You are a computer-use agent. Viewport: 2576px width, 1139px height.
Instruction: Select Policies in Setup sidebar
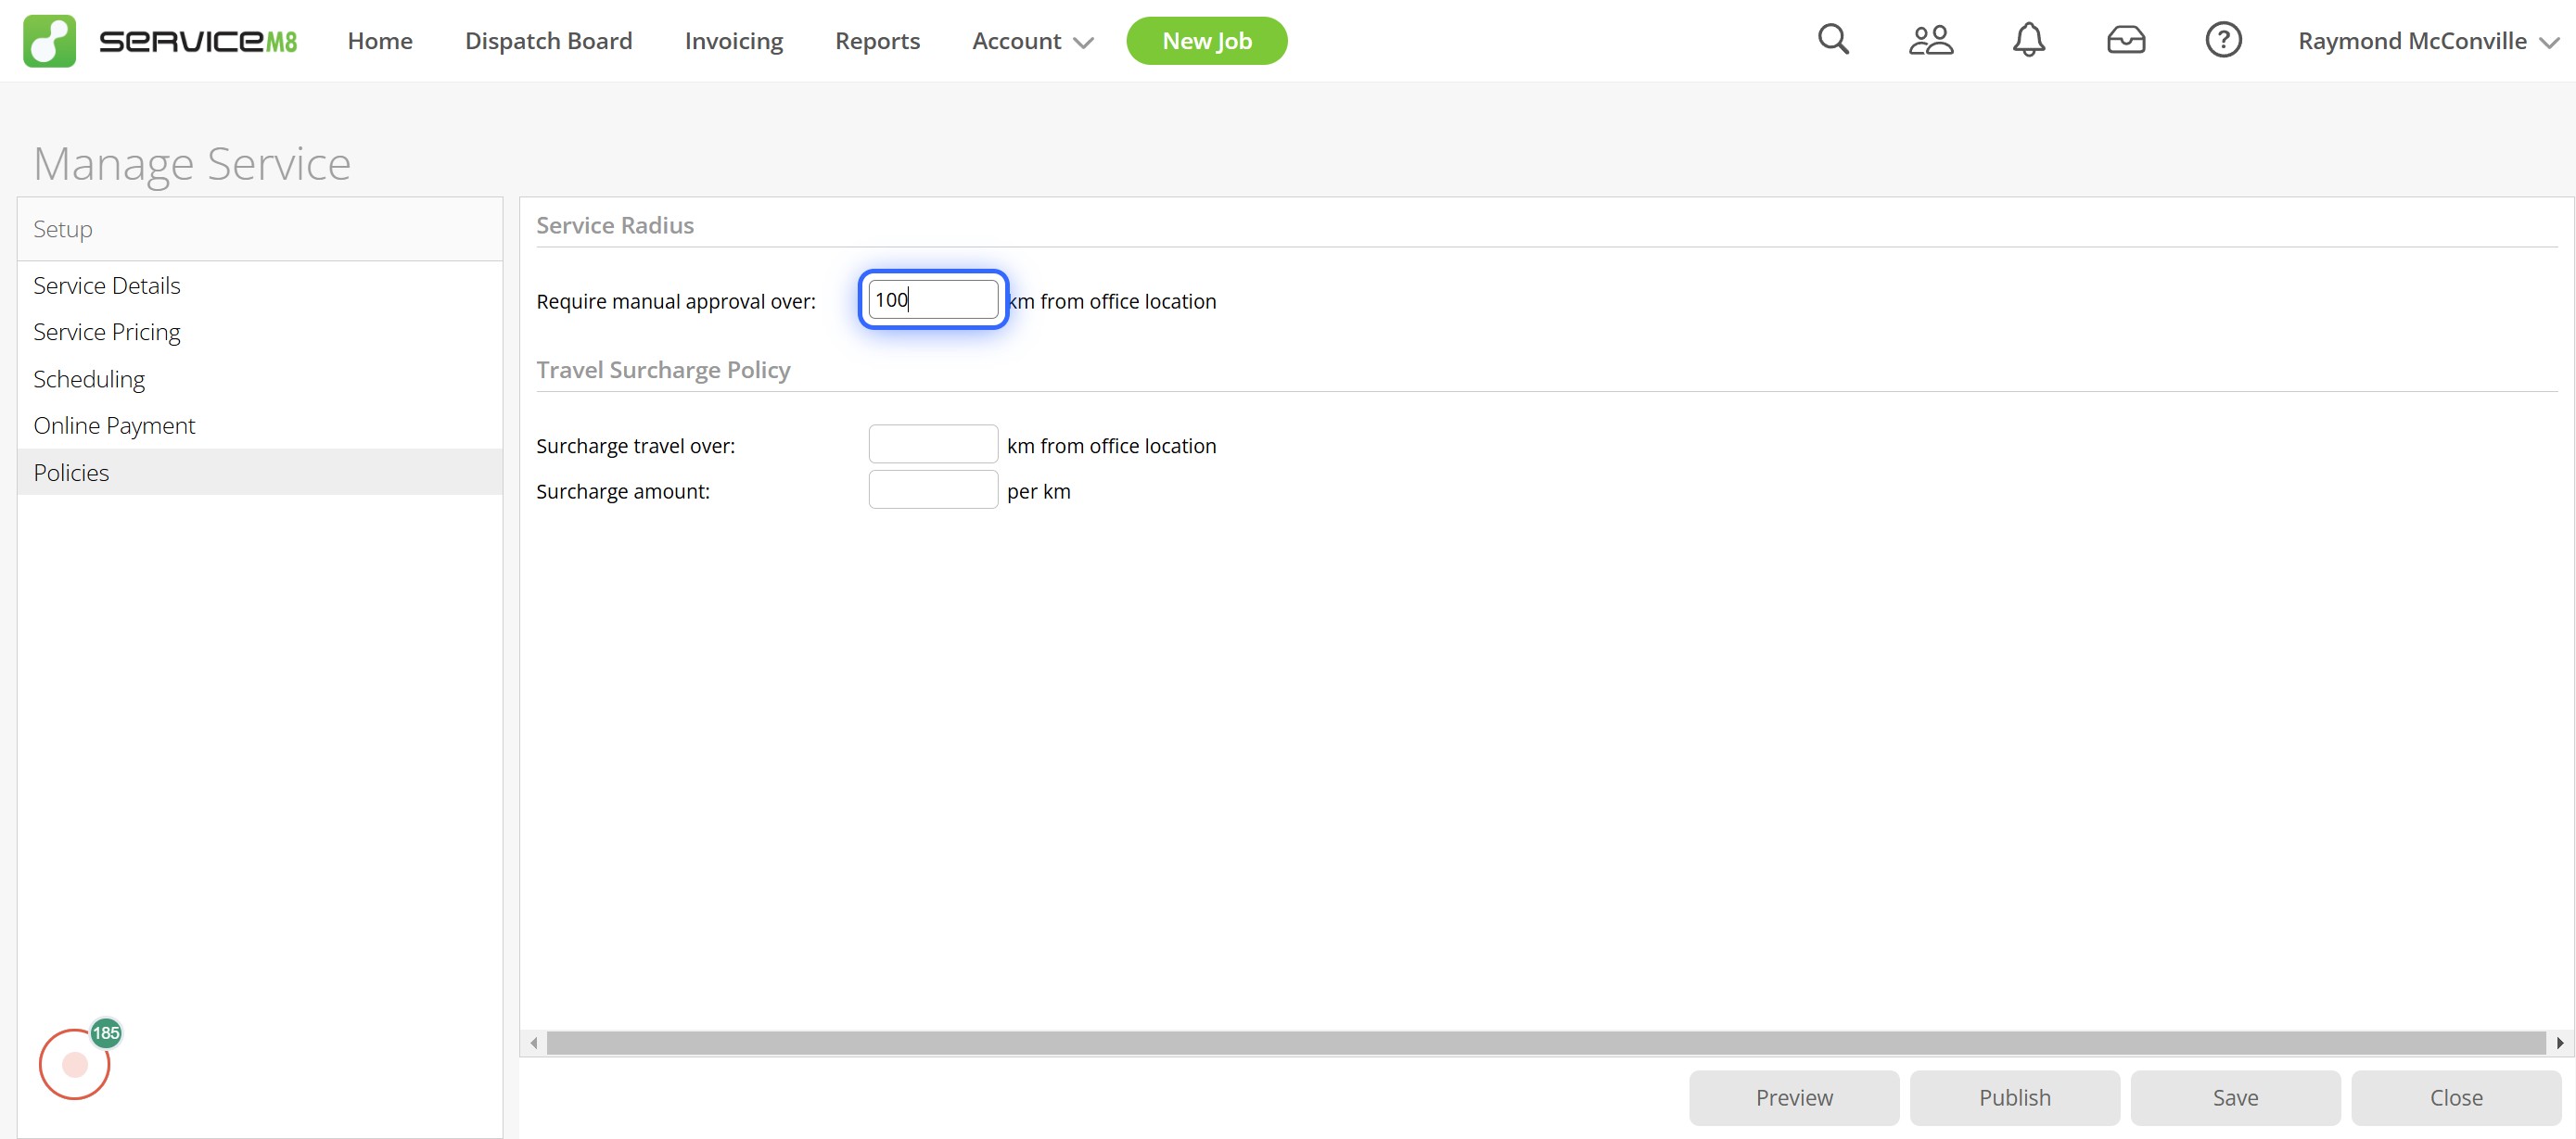tap(259, 472)
